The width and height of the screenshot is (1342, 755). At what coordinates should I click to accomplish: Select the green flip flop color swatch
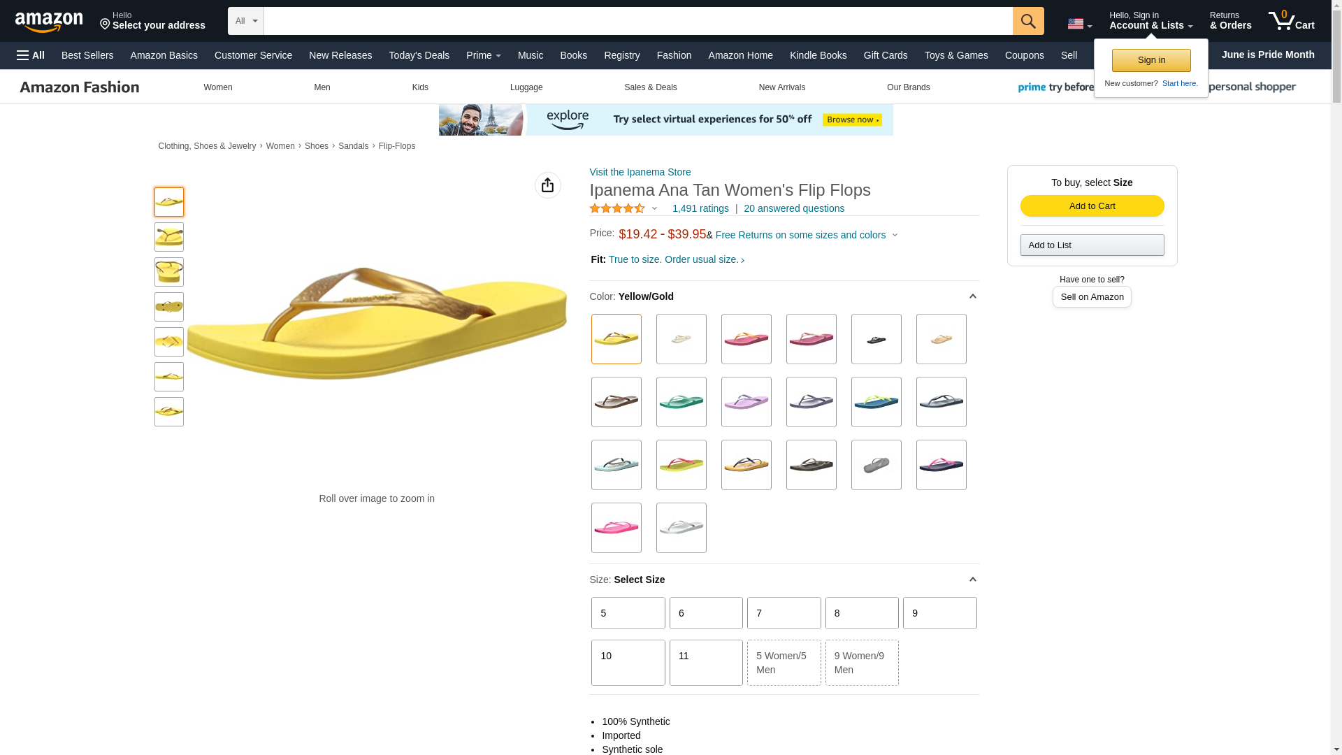(681, 402)
